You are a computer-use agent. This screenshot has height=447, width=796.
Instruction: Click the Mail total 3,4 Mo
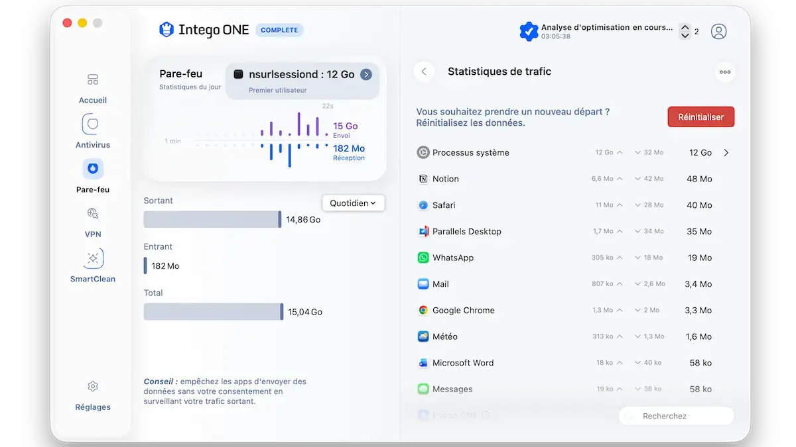[x=698, y=284]
